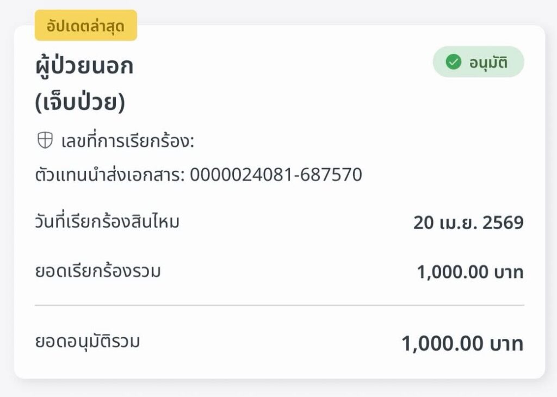557x397 pixels.
Task: Click the ยอดเรียกร้องรวม label
Action: tap(98, 271)
